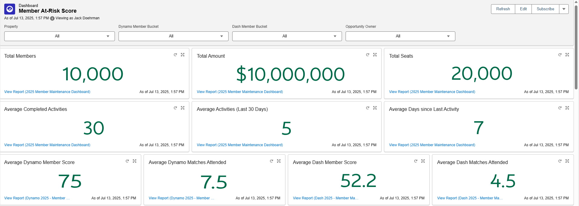This screenshot has width=579, height=206.
Task: Click the Member At-Risk Score title
Action: pyautogui.click(x=47, y=11)
